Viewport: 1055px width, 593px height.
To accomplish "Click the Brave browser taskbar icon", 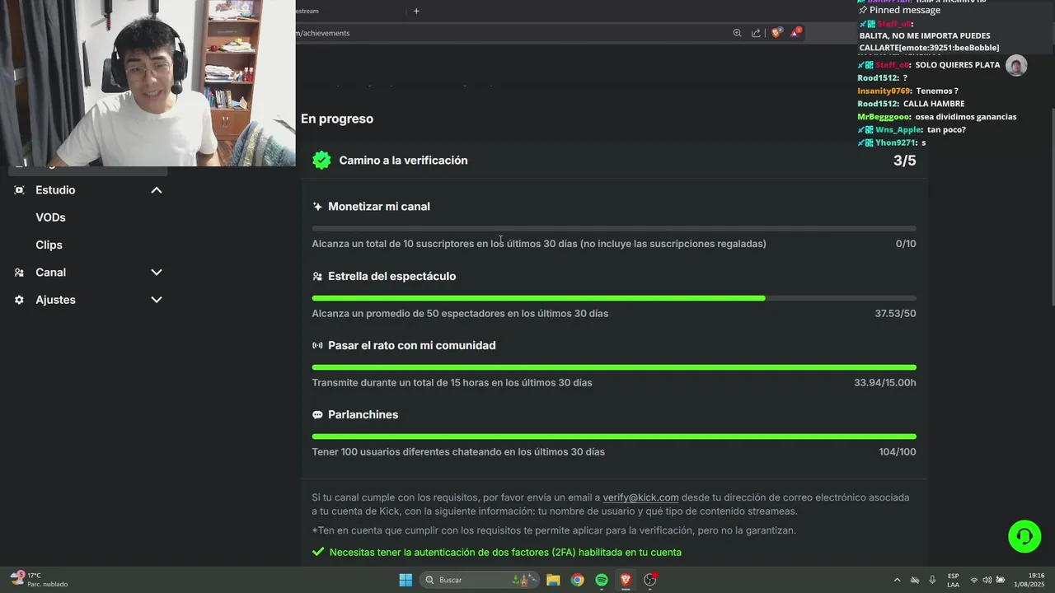I will 626,580.
